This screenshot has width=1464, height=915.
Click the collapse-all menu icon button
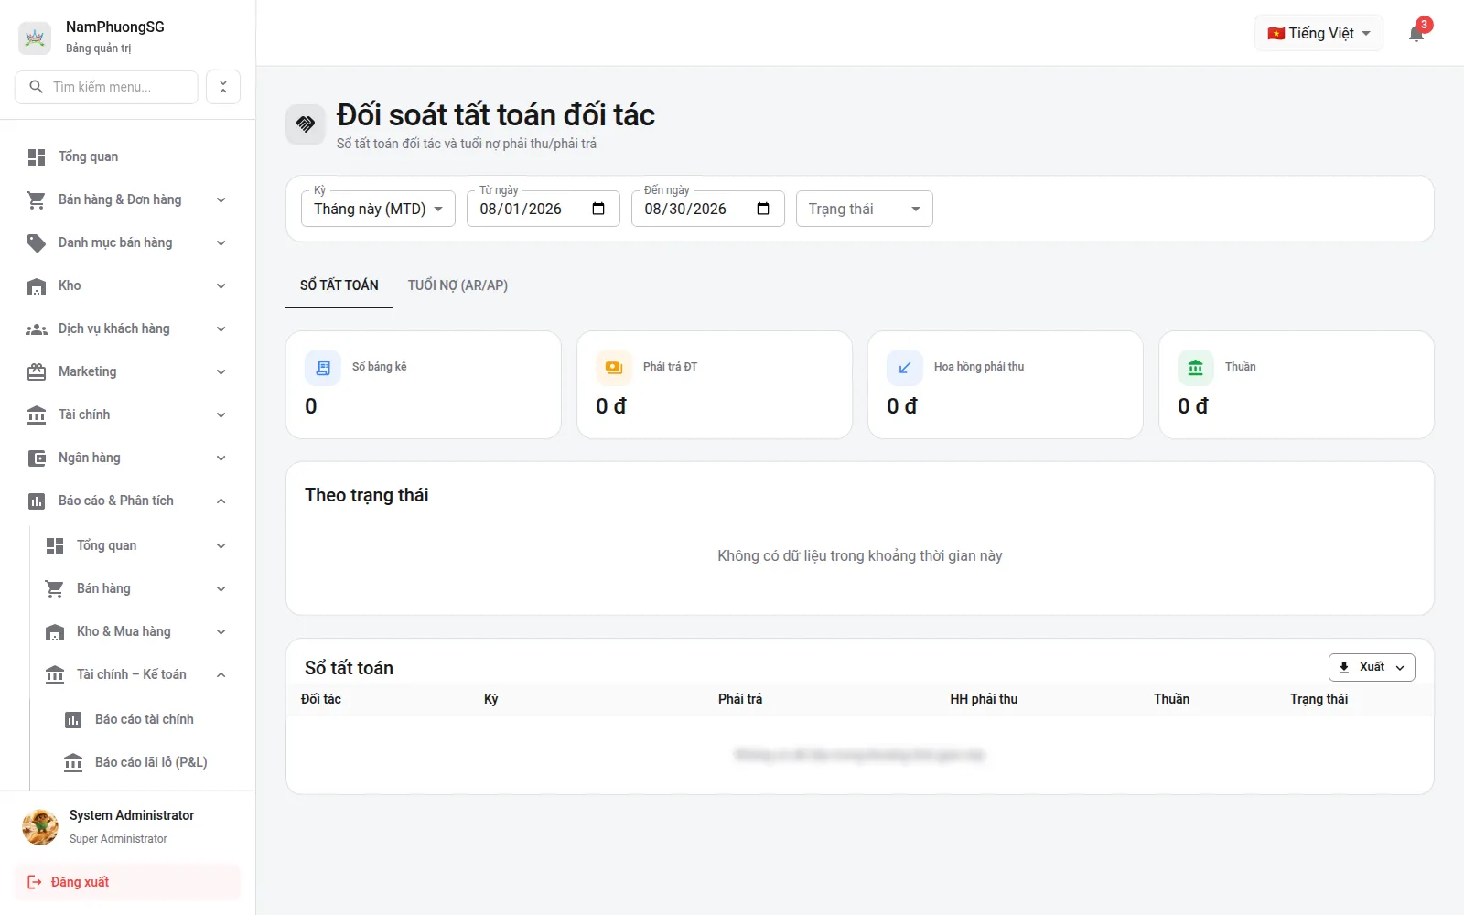tap(223, 87)
